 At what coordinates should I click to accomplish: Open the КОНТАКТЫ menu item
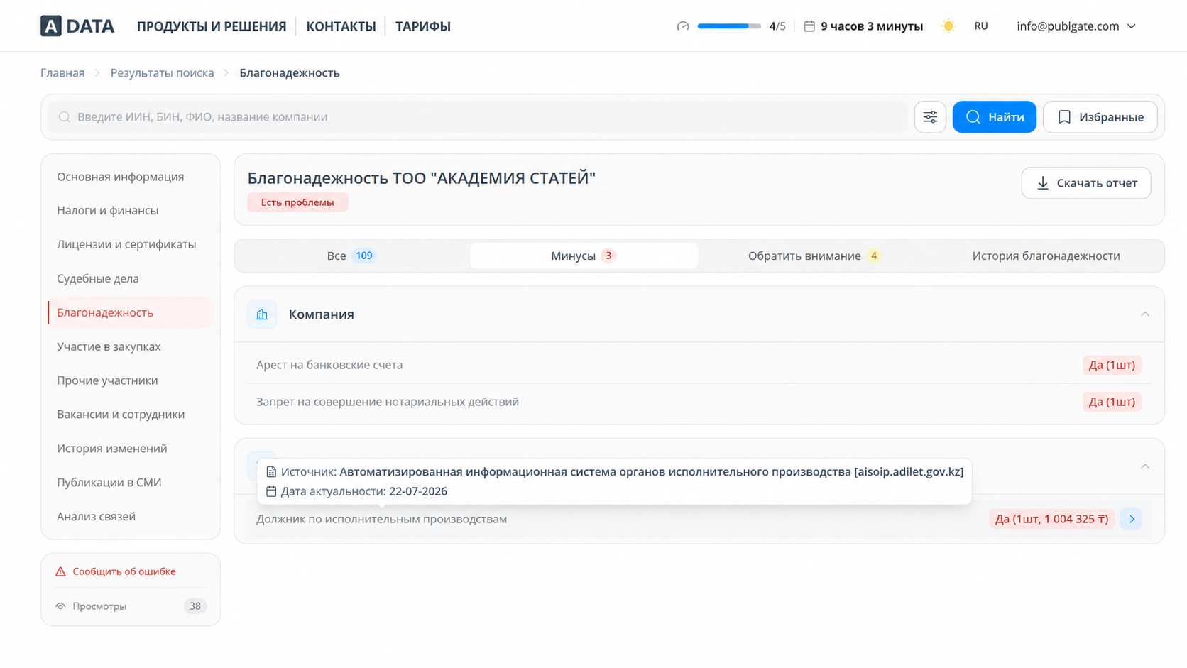pyautogui.click(x=341, y=26)
